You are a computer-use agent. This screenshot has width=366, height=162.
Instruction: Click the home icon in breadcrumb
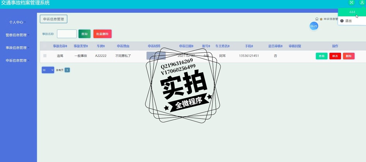coord(317,19)
